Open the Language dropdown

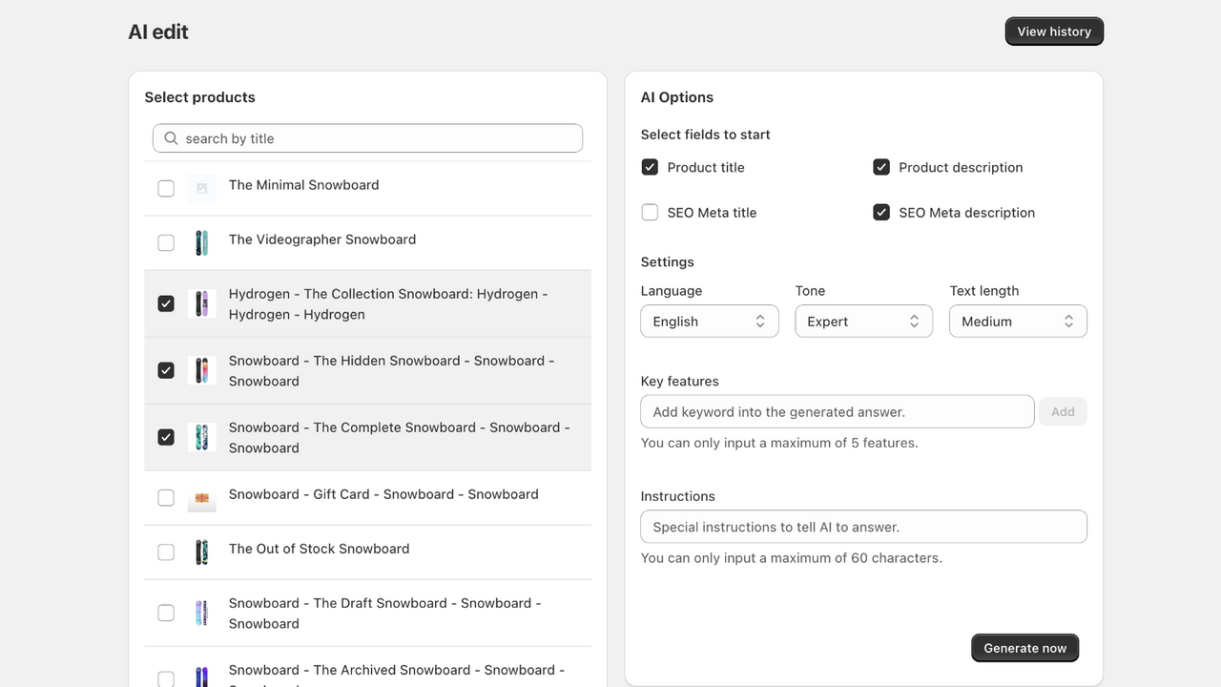point(709,322)
